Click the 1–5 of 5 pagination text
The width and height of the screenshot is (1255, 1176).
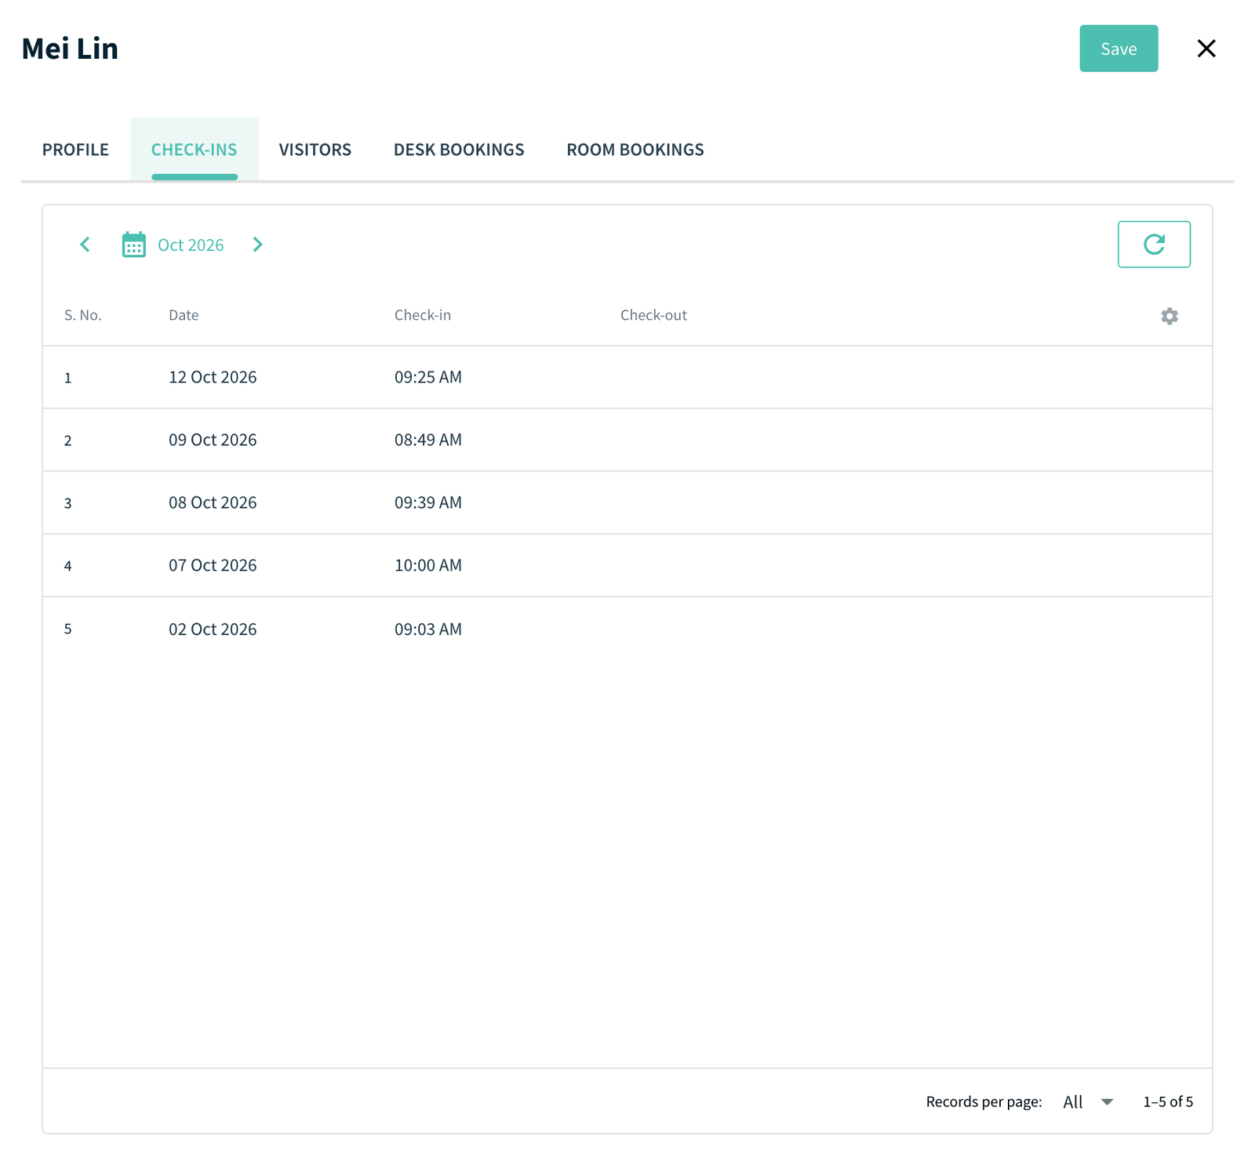click(1168, 1102)
